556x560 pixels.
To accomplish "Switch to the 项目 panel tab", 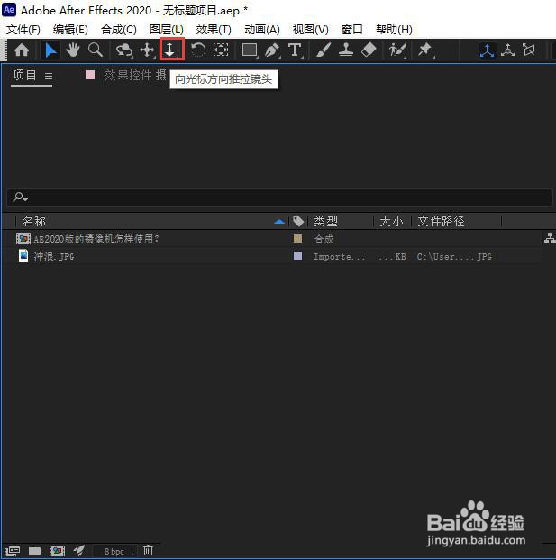I will [24, 76].
